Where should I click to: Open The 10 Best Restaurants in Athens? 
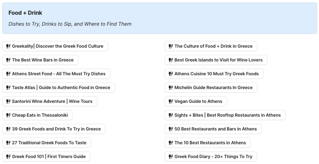[210, 143]
